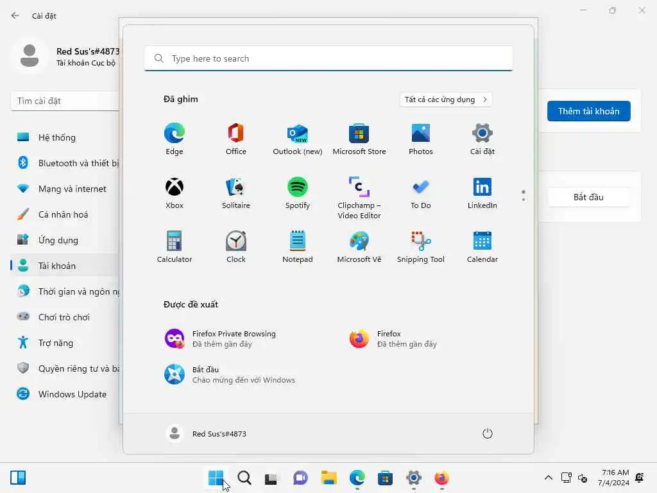Open Outlook (new) in Start menu
The image size is (657, 493).
pyautogui.click(x=298, y=139)
